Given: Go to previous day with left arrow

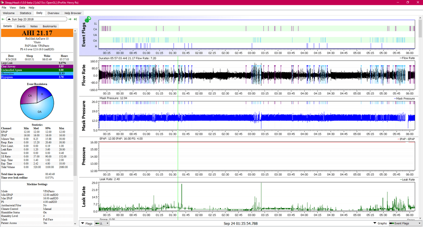Looking at the screenshot, I should coord(3,19).
